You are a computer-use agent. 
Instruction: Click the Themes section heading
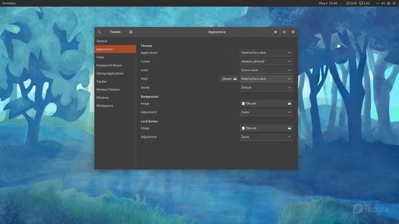147,45
